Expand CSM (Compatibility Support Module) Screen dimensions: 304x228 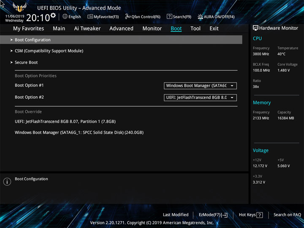[49, 51]
